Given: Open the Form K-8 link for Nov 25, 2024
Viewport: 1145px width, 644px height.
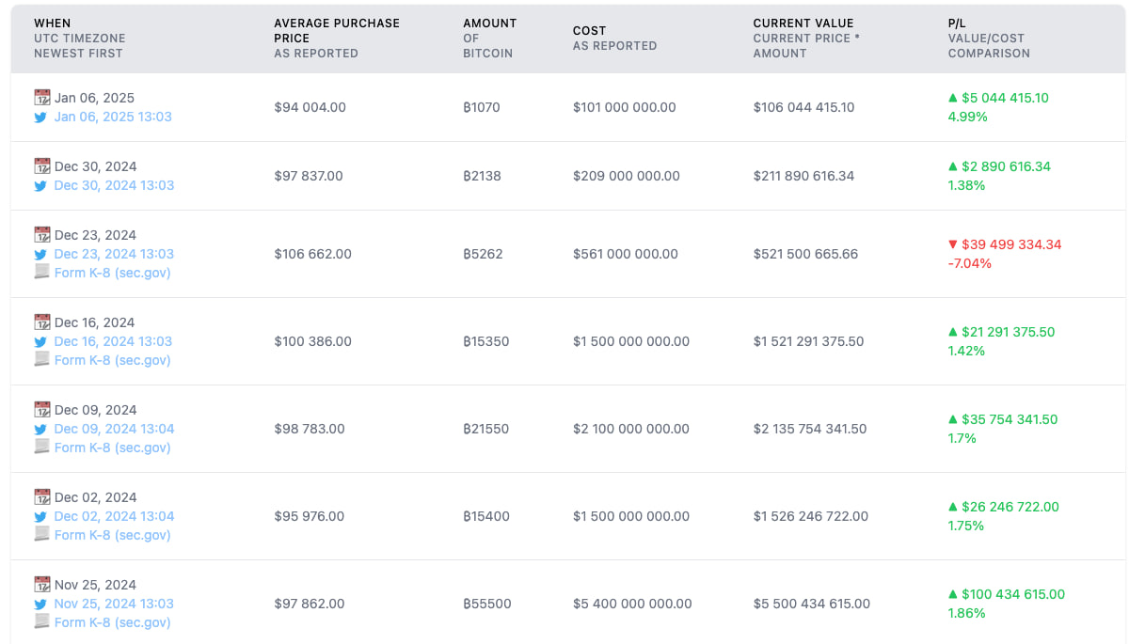Looking at the screenshot, I should [x=112, y=622].
